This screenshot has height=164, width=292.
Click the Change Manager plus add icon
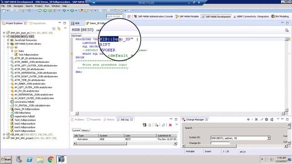click(248, 119)
